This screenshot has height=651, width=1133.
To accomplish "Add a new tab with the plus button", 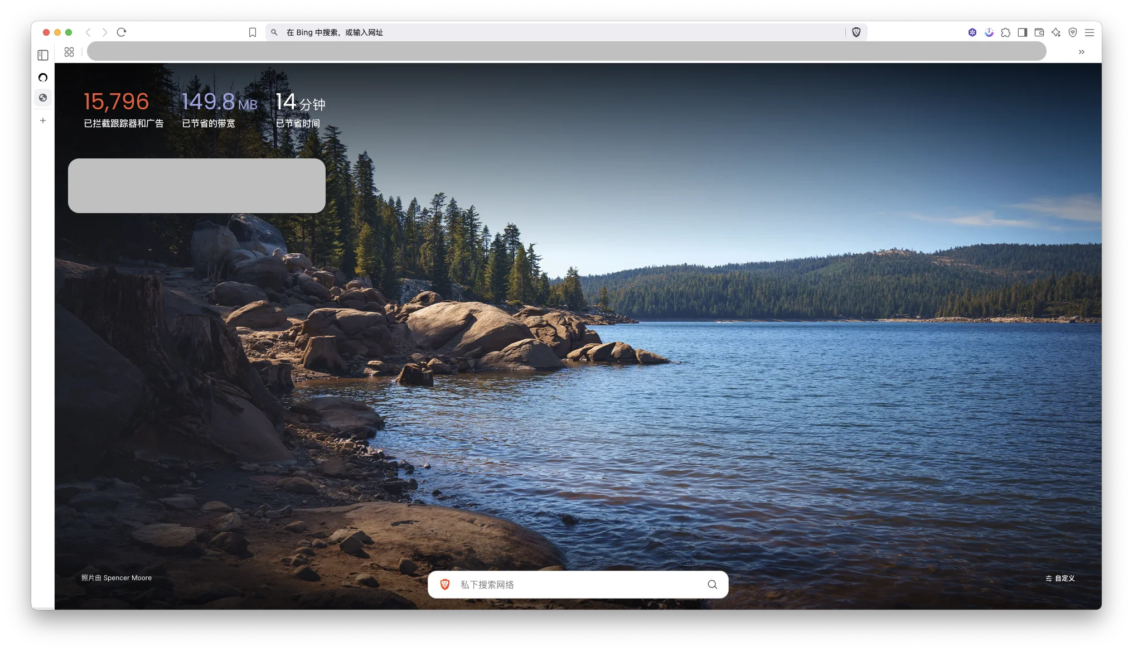I will coord(43,120).
